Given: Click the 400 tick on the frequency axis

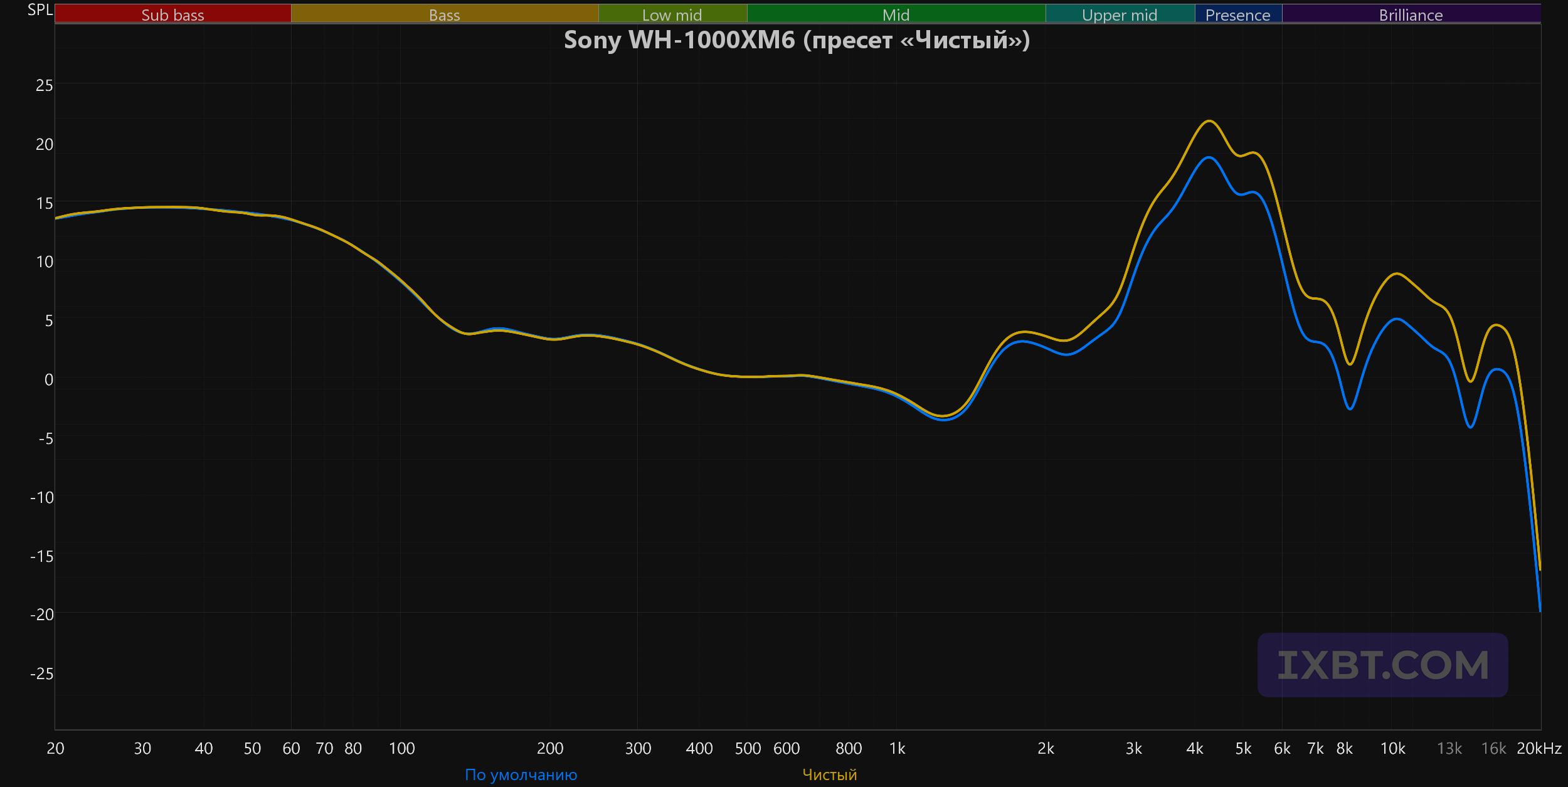Looking at the screenshot, I should pyautogui.click(x=699, y=748).
